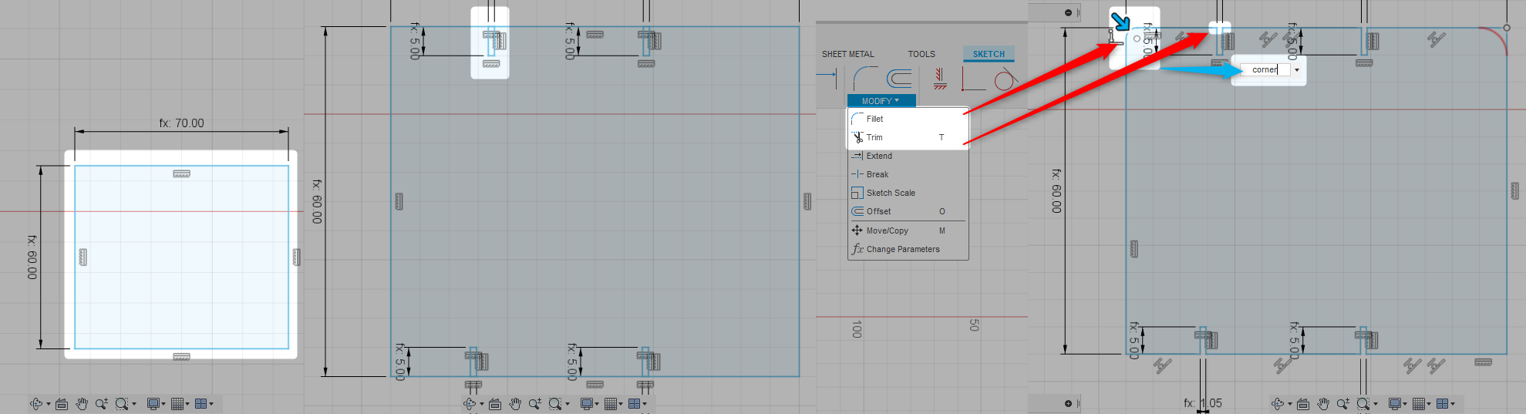Expand Orbit dropdown arrow in leftmost panel
1526x414 pixels.
pos(48,404)
